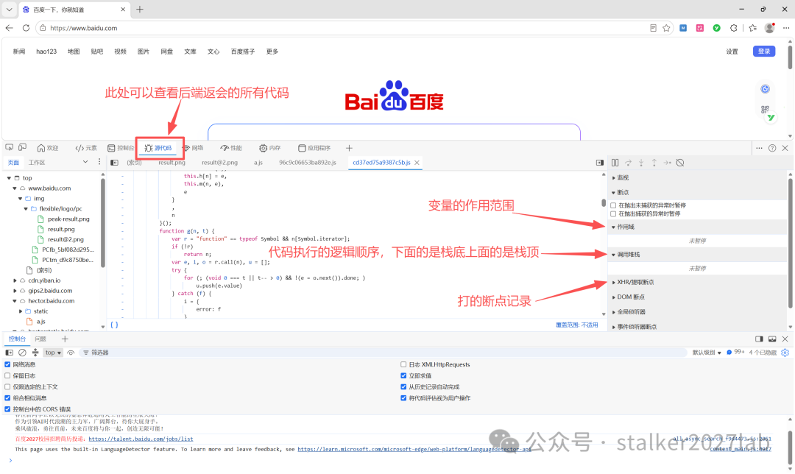Image resolution: width=795 pixels, height=474 pixels.
Task: Enable the 保留日志 checkbox
Action: tap(7, 375)
